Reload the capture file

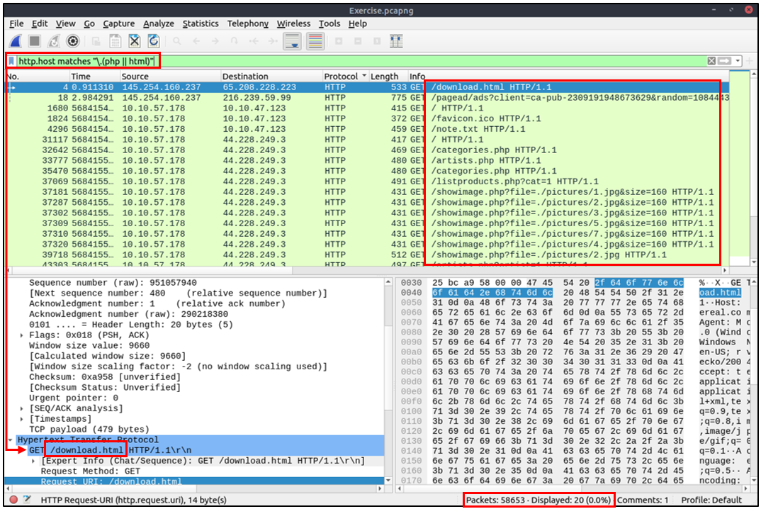pyautogui.click(x=153, y=41)
